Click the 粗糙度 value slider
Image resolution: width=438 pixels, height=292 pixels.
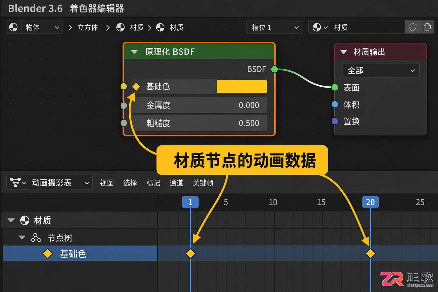coord(200,123)
